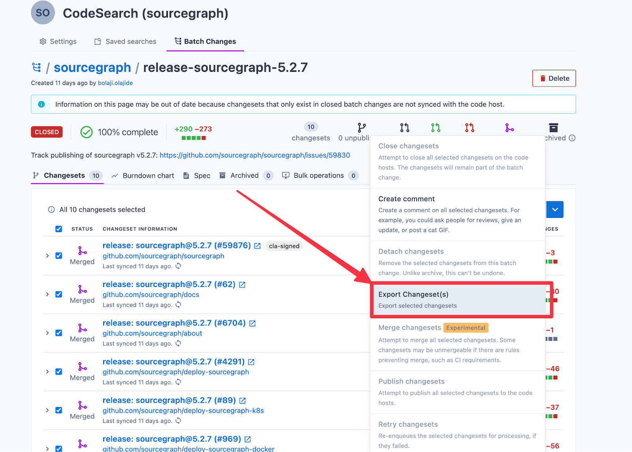This screenshot has width=632, height=452.
Task: Click the red Delete button
Action: point(554,78)
